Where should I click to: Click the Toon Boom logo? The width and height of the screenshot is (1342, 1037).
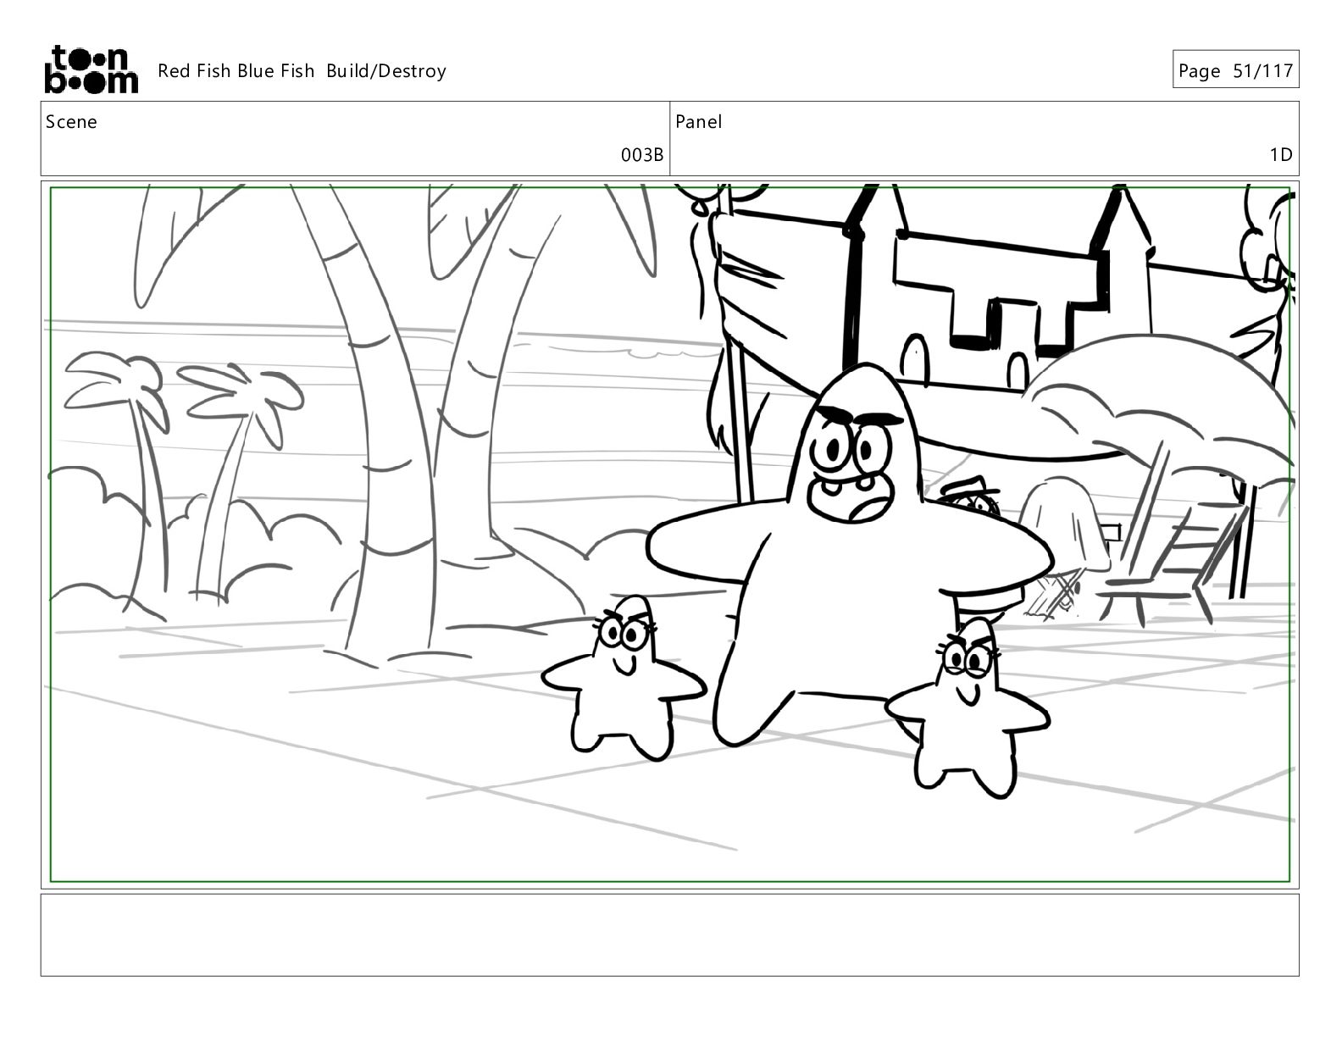[x=91, y=69]
